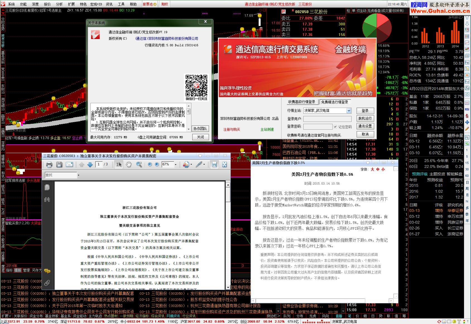Screen dimensions: 471x324
Task: Click 登录 button in login dialog
Action: click(x=365, y=111)
